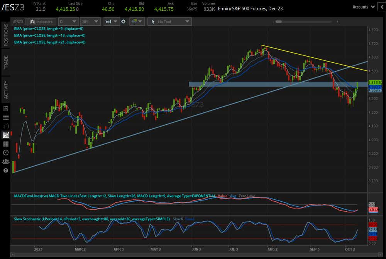Open the news page icon in the sidebar
Viewport: 386px width, 259px height.
(6, 109)
